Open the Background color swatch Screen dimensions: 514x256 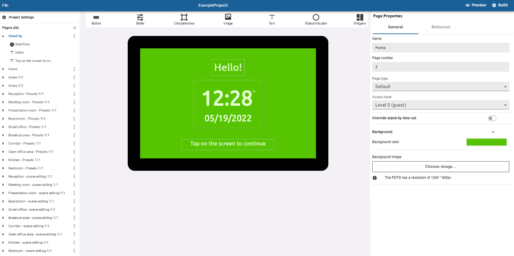tap(486, 142)
